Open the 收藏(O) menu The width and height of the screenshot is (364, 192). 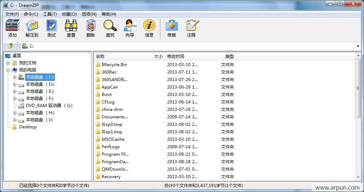coord(69,14)
